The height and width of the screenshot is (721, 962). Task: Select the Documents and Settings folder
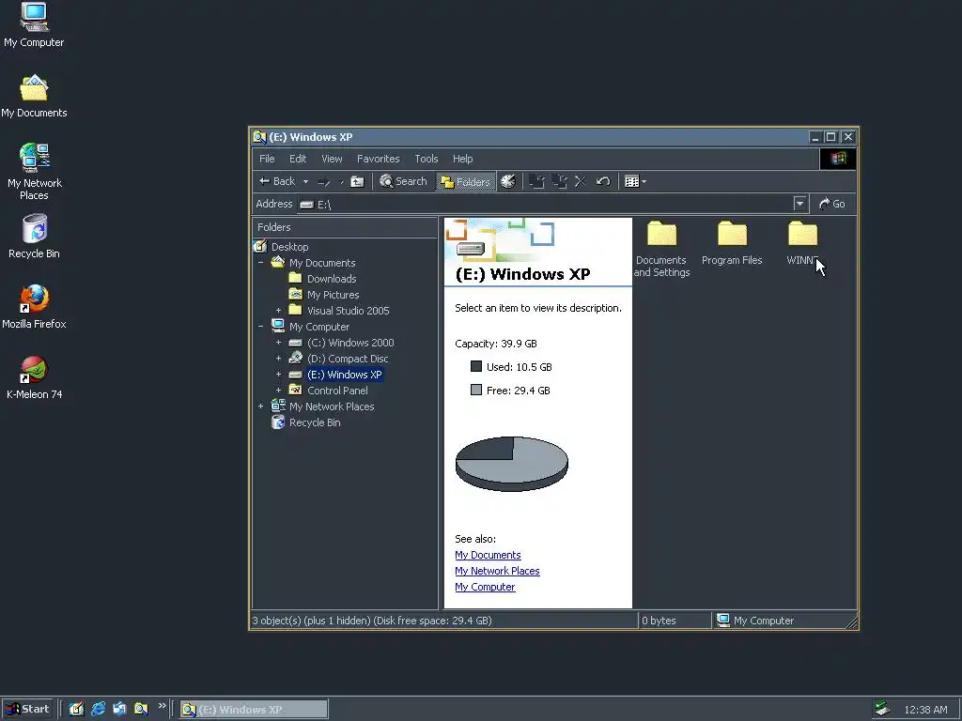point(661,250)
